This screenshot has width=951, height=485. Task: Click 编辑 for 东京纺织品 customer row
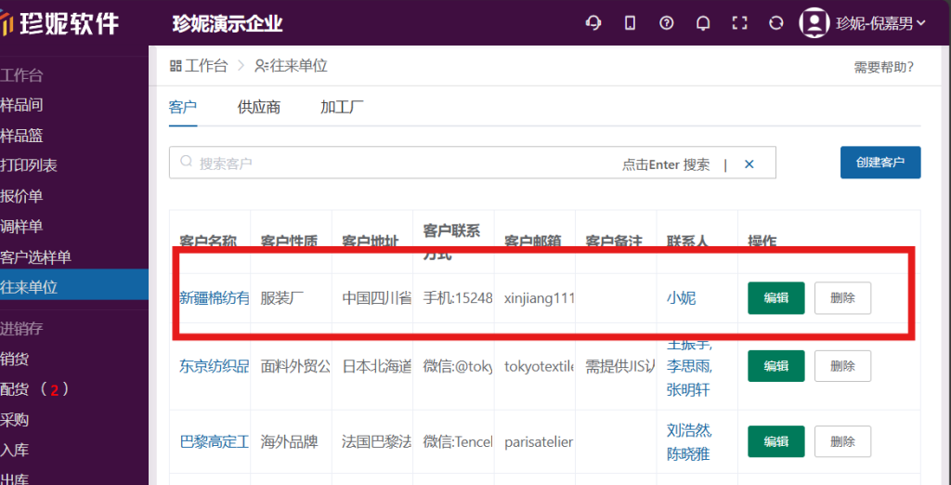point(775,366)
